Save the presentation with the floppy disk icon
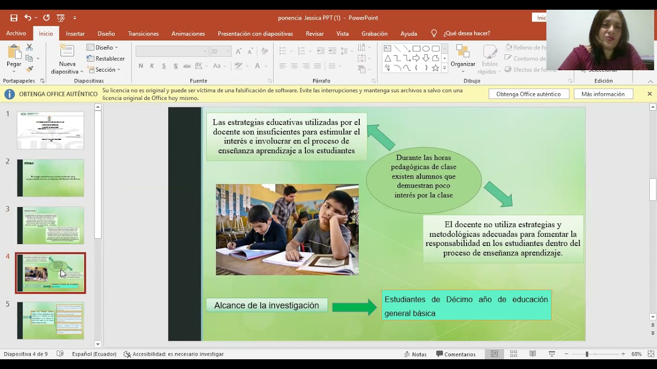Screen dimensions: 657x369 [x=14, y=18]
